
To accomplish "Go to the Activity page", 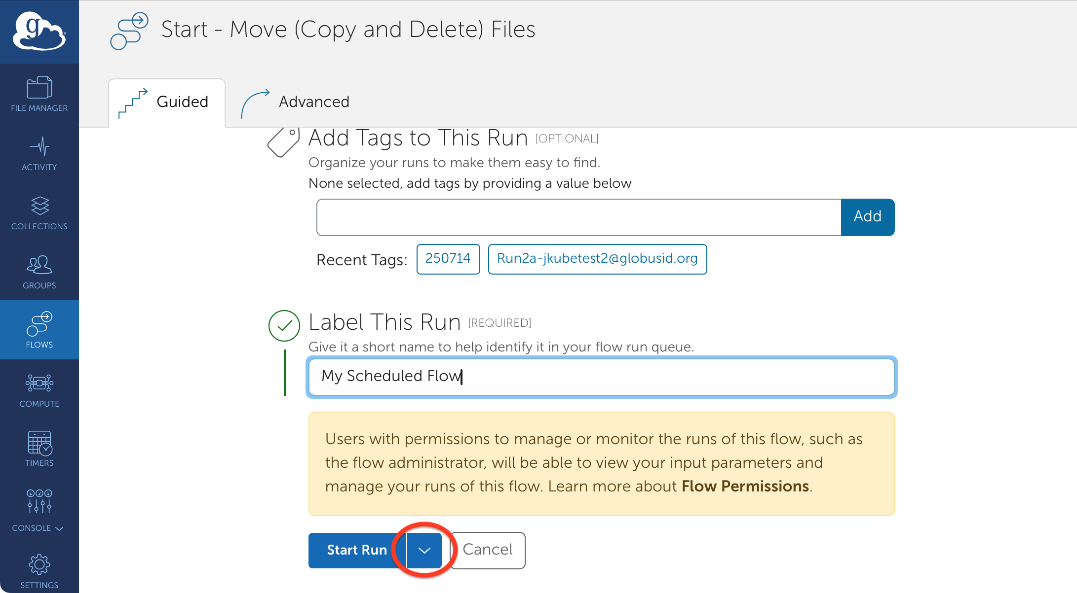I will 39,153.
